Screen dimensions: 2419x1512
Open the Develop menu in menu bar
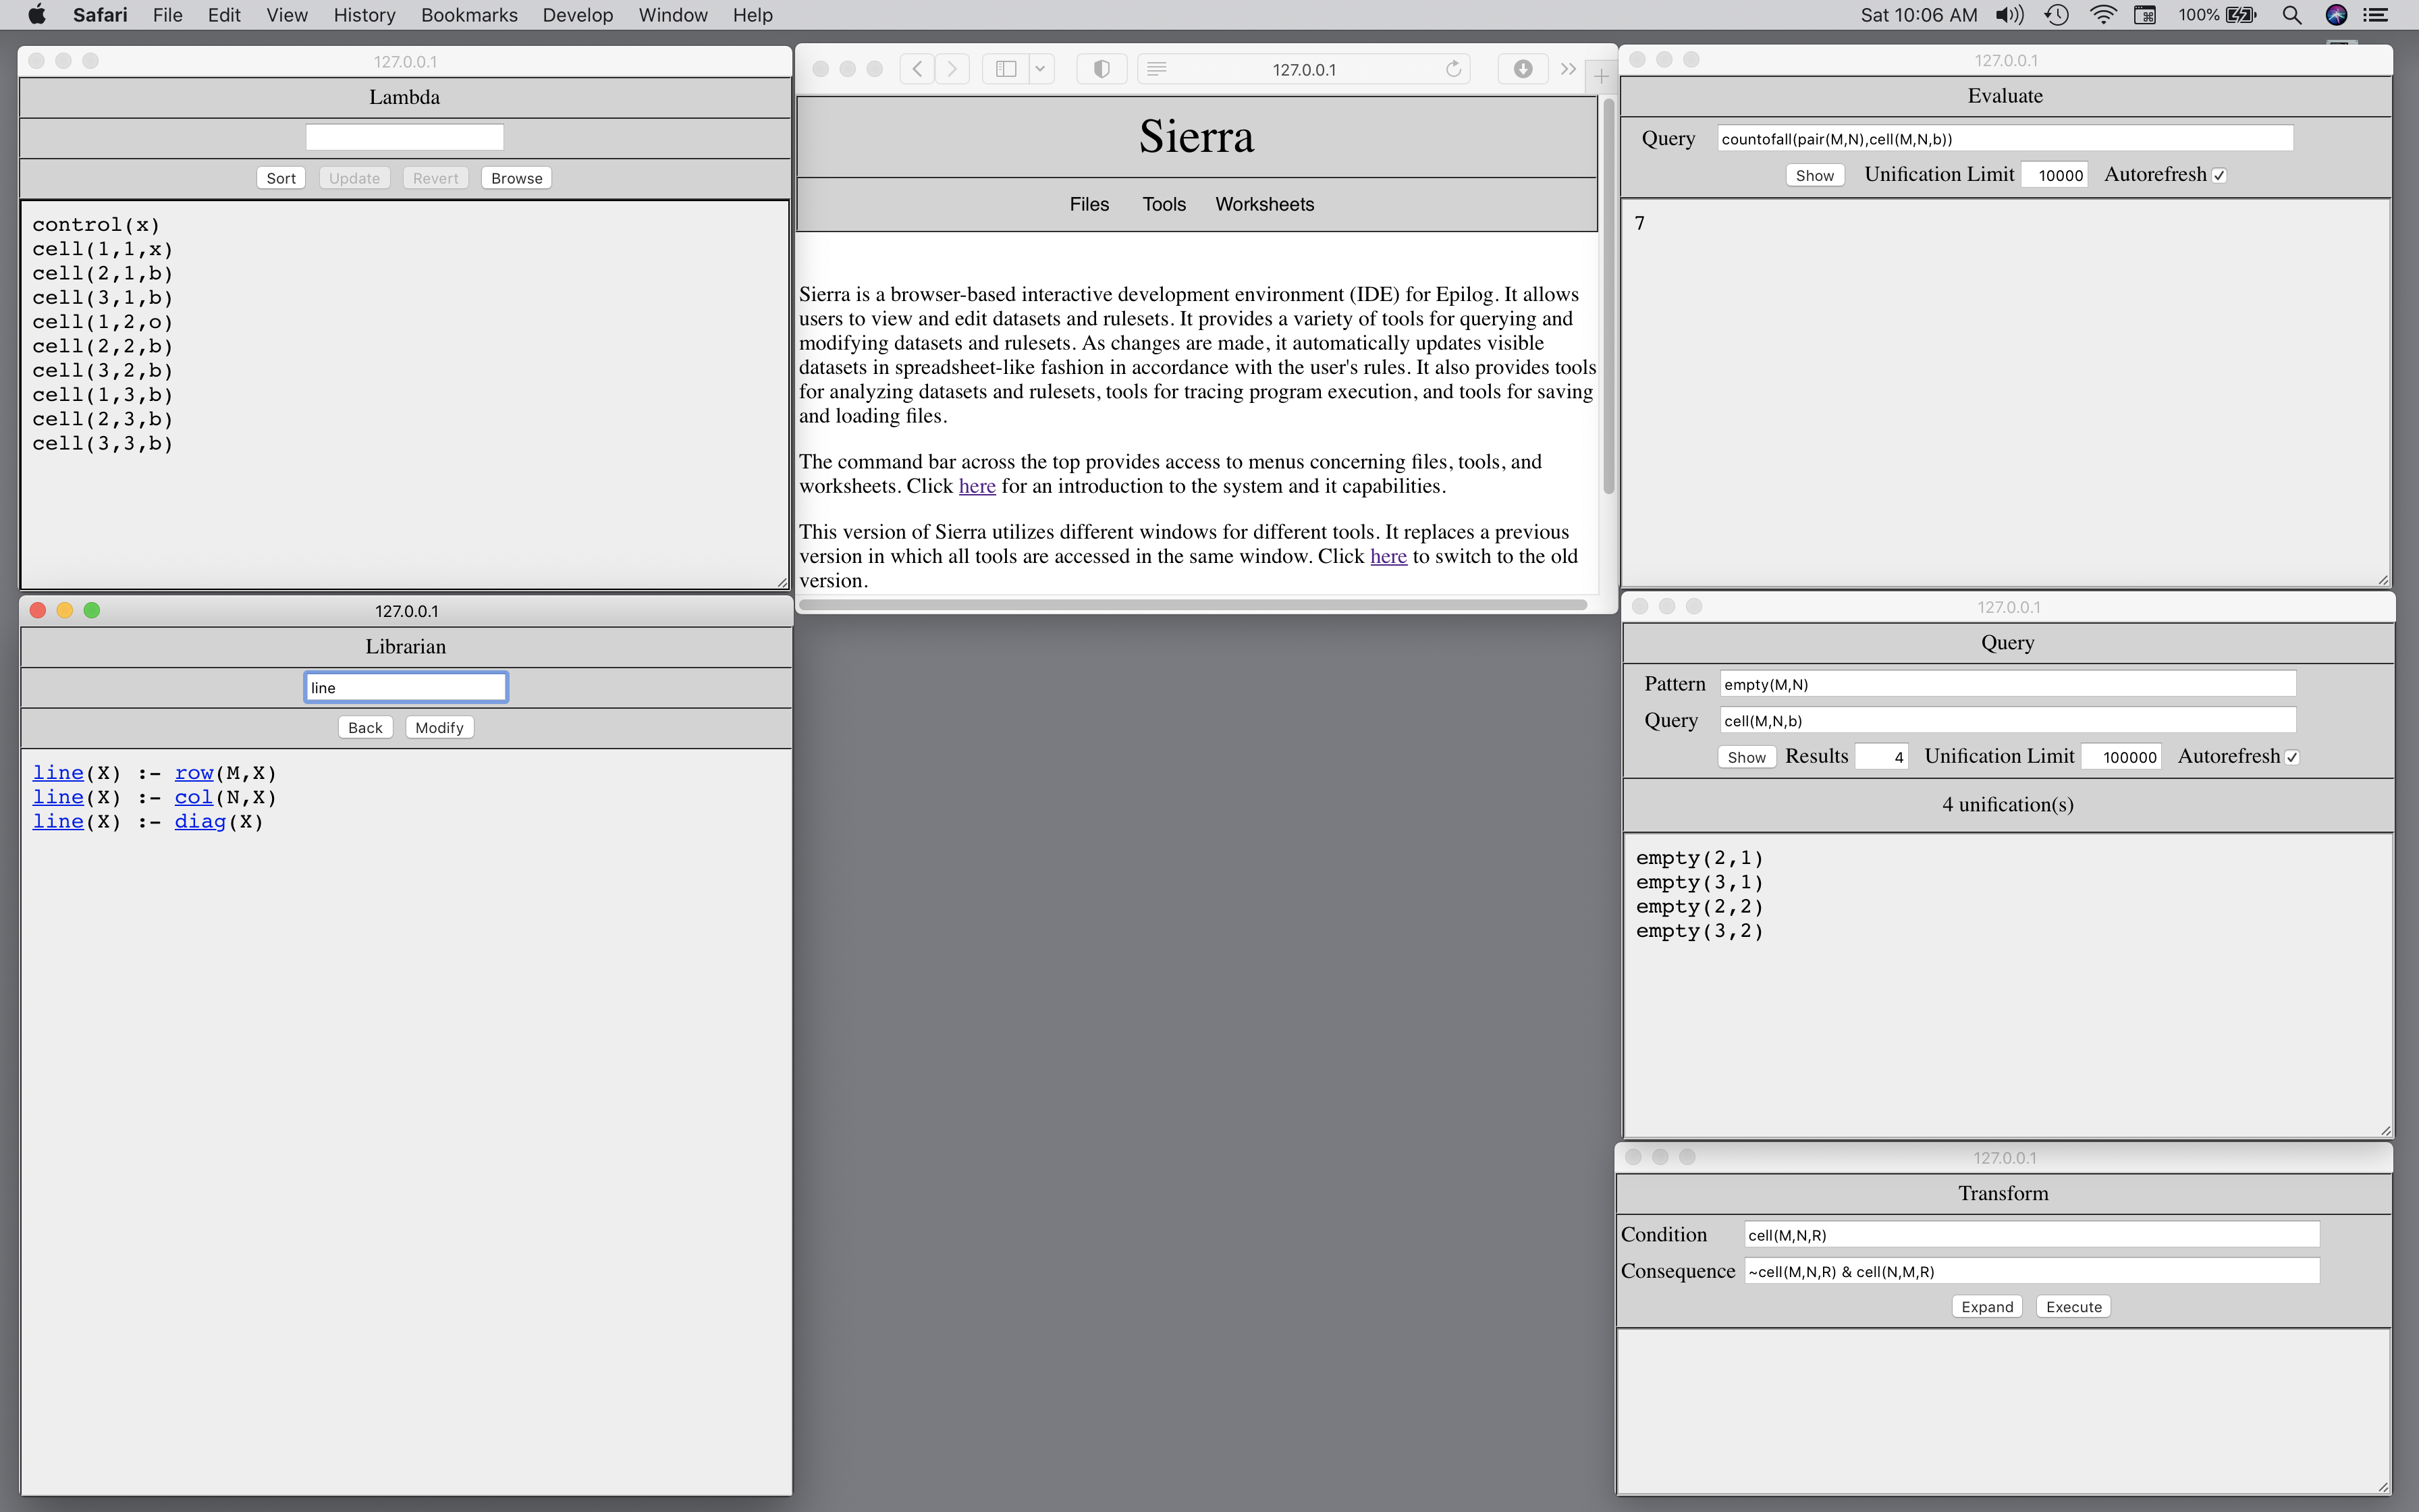577,15
